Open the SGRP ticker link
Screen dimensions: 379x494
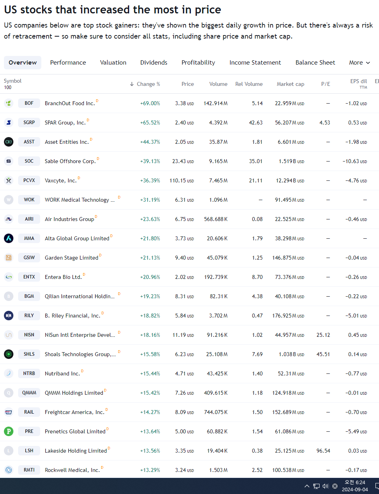point(29,123)
